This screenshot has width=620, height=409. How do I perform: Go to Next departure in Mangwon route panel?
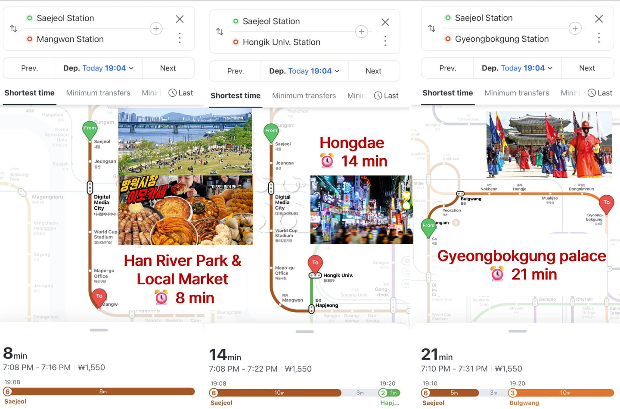(x=168, y=68)
